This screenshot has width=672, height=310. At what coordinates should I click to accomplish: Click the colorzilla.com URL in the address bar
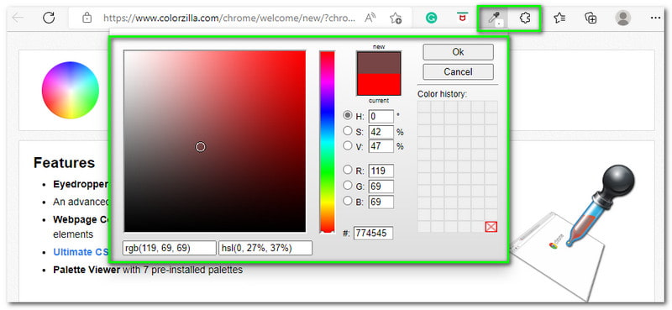pyautogui.click(x=229, y=18)
